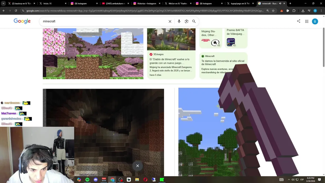Switch to the 'ambatukam' YouTube tab
Screen dimensions: 325x183
[x=116, y=4]
